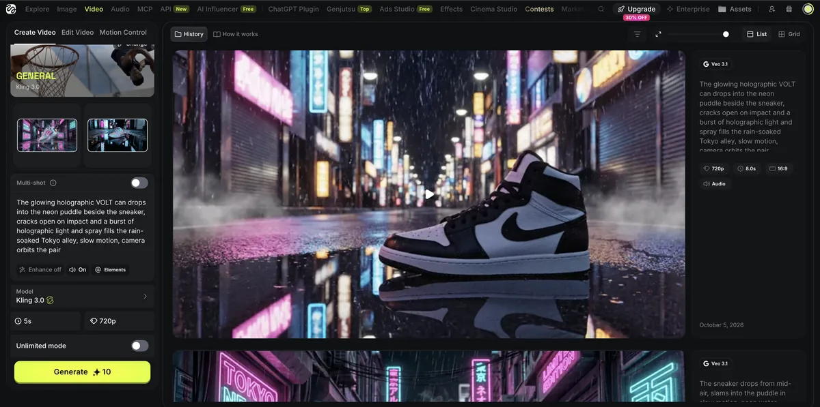The width and height of the screenshot is (820, 407).
Task: Click the Multi-shot info icon
Action: [x=53, y=183]
